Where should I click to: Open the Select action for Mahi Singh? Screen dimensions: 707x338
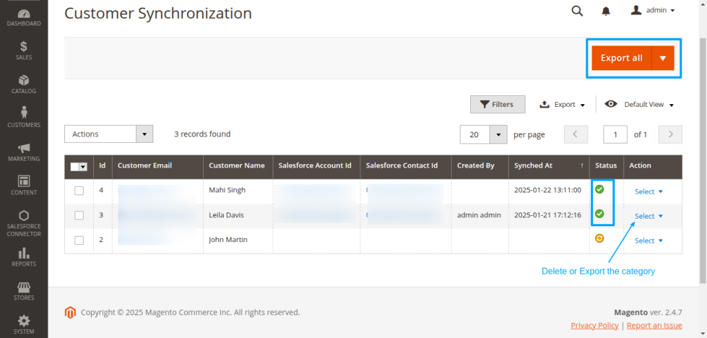(x=649, y=192)
